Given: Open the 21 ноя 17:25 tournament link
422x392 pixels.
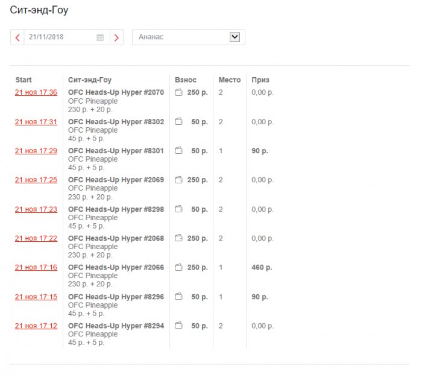Looking at the screenshot, I should (x=36, y=180).
